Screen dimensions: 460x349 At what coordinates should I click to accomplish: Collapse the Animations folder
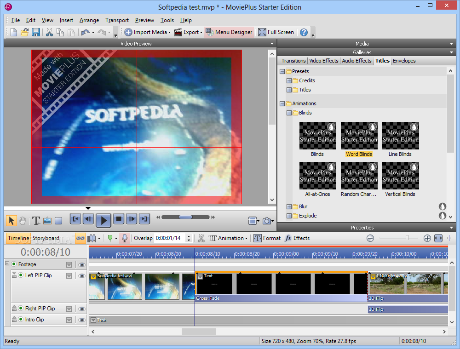[x=282, y=103]
